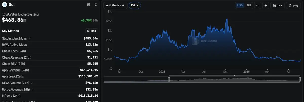This screenshot has width=304, height=102.
Task: Expand the Perps Volume (24h) row
Action: click(33, 89)
